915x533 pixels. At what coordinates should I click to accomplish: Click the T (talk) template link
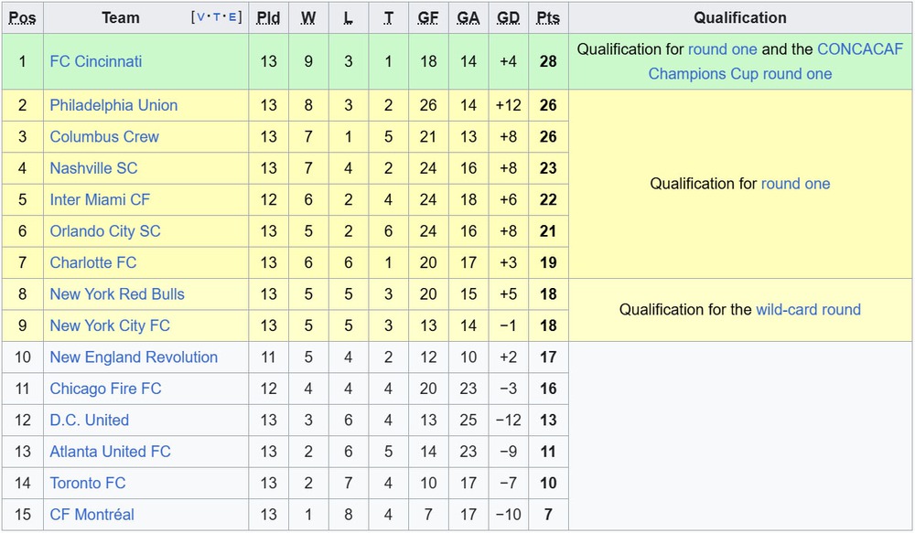(218, 17)
